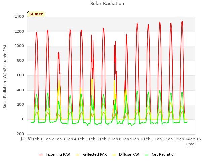Click the Solar Radiation chart title
Viewport: 215px width, 161px height.
(x=107, y=4)
